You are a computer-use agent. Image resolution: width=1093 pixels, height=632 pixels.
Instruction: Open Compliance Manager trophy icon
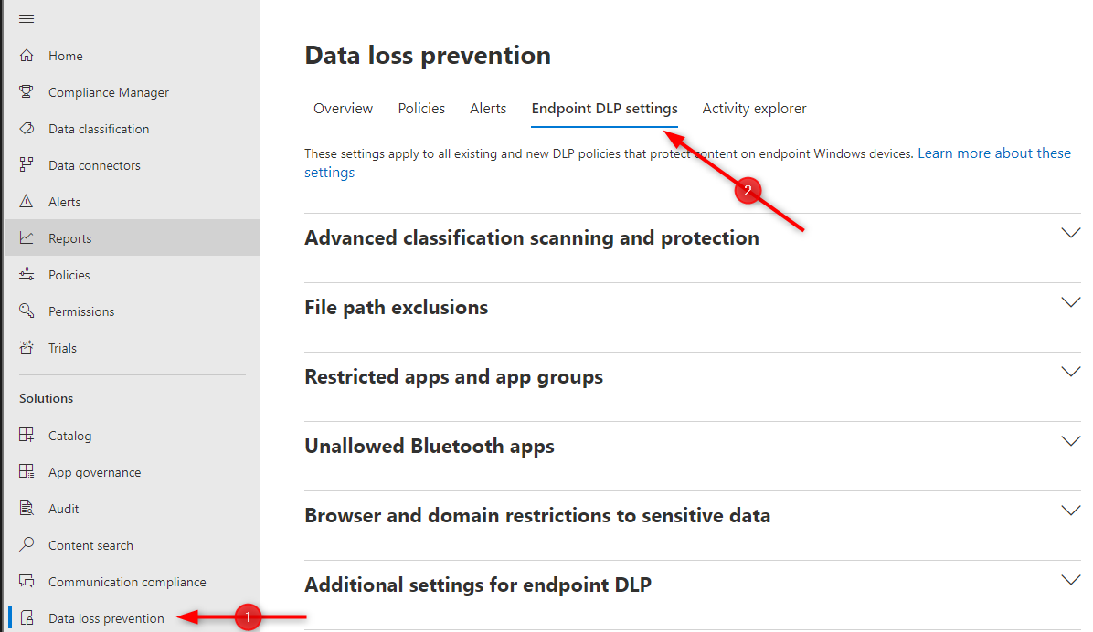point(27,92)
